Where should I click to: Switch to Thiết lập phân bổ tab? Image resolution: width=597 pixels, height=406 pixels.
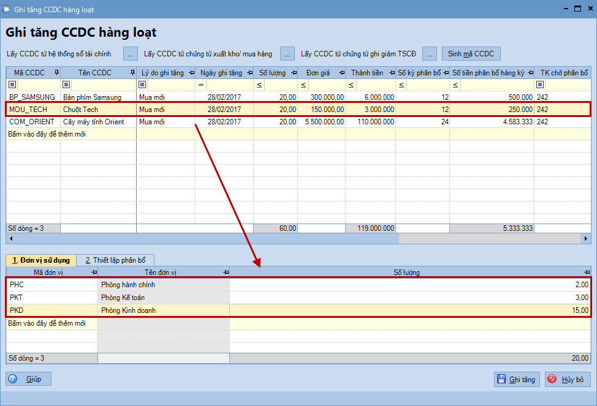coord(115,260)
